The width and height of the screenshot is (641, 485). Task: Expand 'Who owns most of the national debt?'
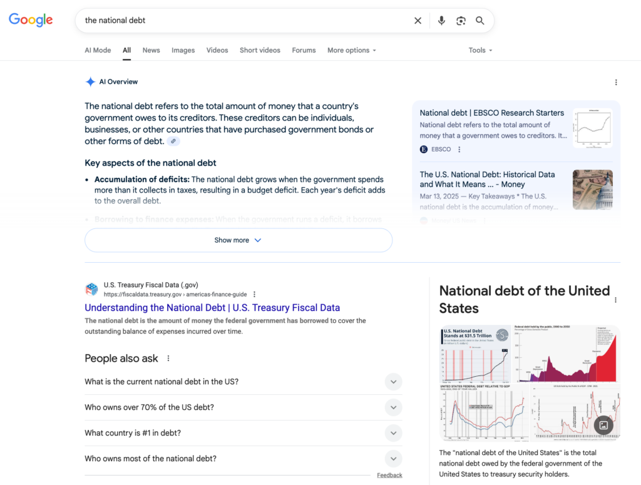(x=244, y=459)
